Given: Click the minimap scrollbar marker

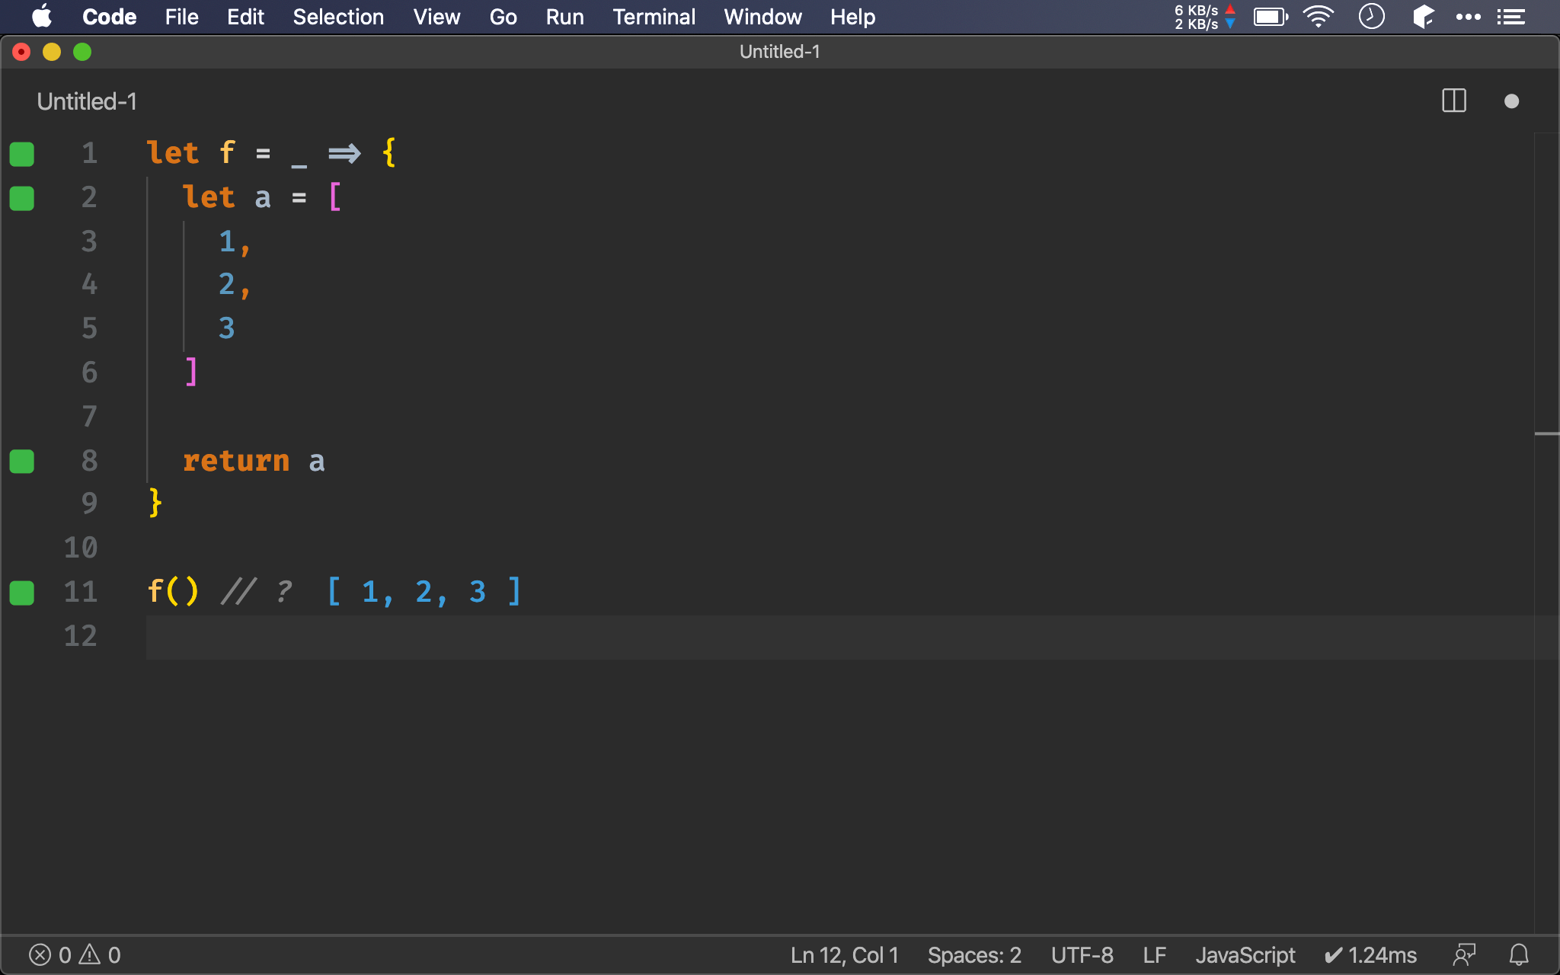Looking at the screenshot, I should (x=1546, y=433).
